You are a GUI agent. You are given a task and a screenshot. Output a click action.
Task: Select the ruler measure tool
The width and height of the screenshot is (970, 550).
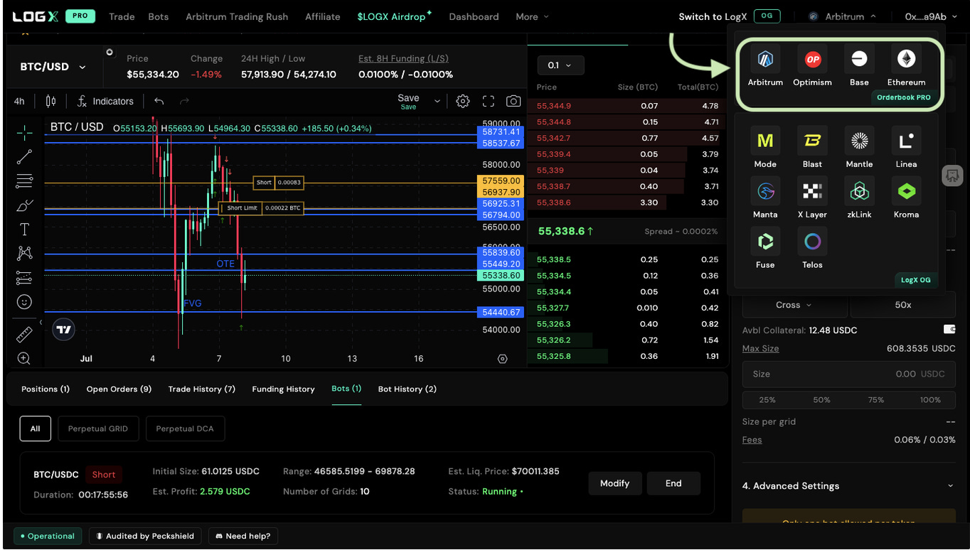pos(24,334)
